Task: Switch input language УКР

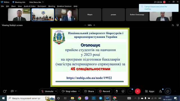Action: [160, 98]
